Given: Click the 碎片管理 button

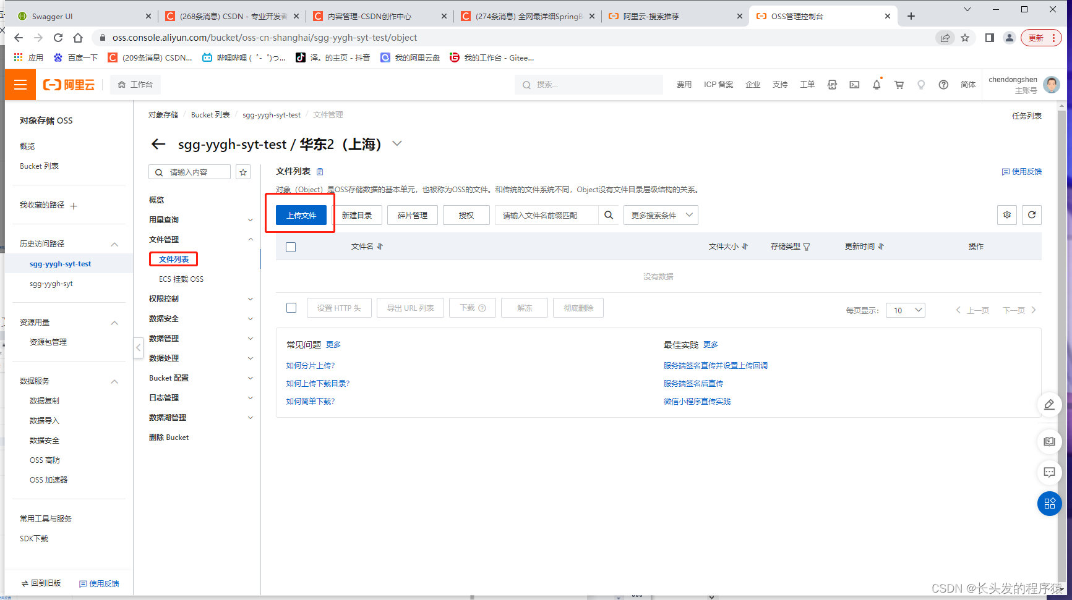Looking at the screenshot, I should tap(413, 215).
